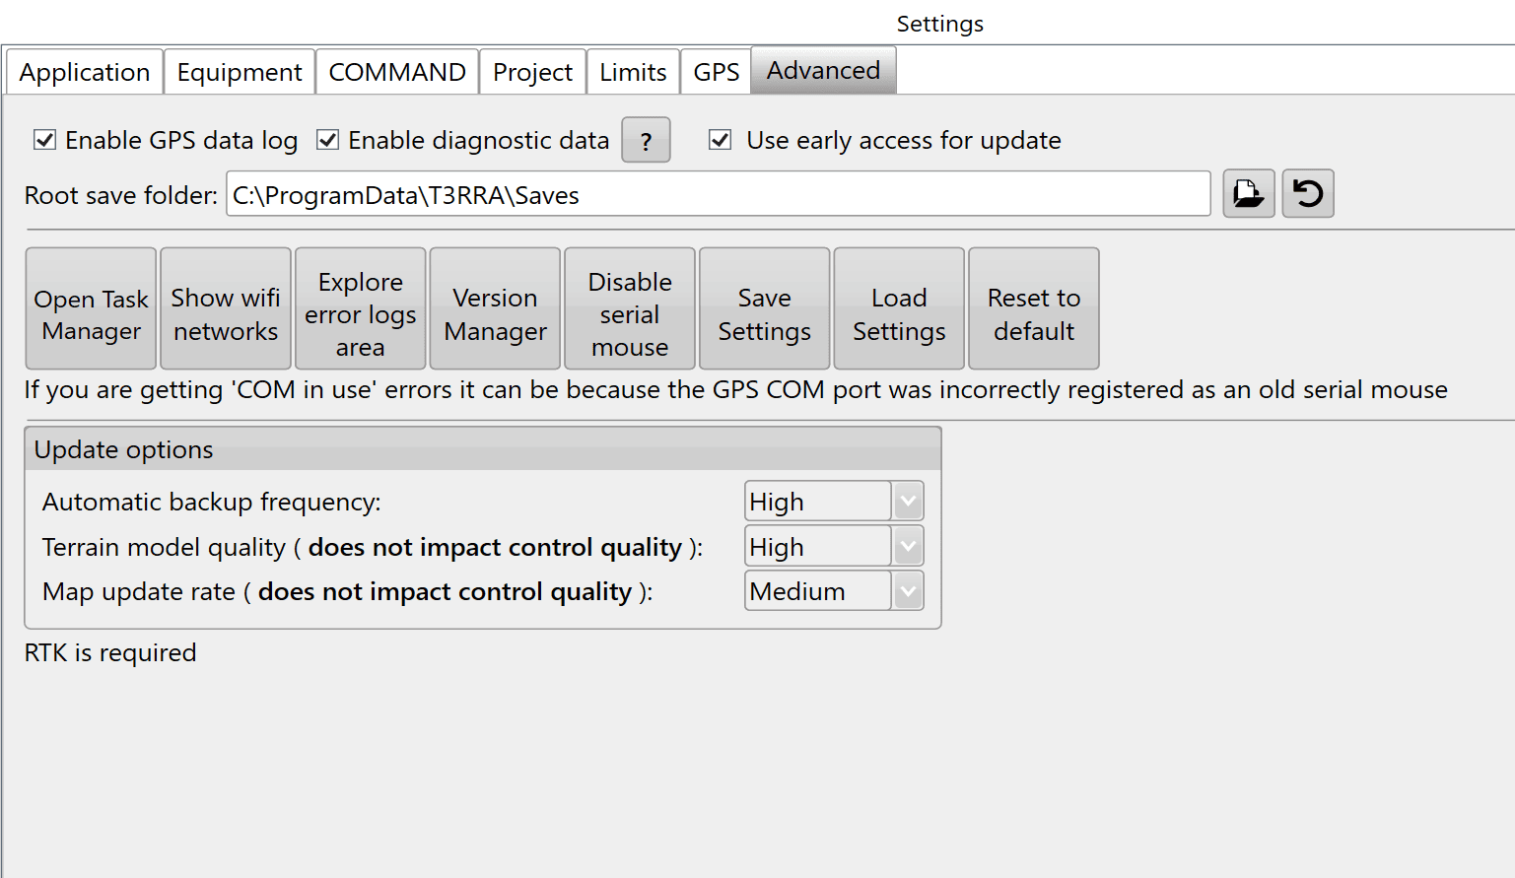Click the 'Automatic backup frequency:' label
The height and width of the screenshot is (878, 1515).
pos(212,502)
